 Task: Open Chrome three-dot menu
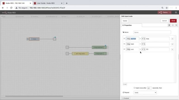point(176,8)
